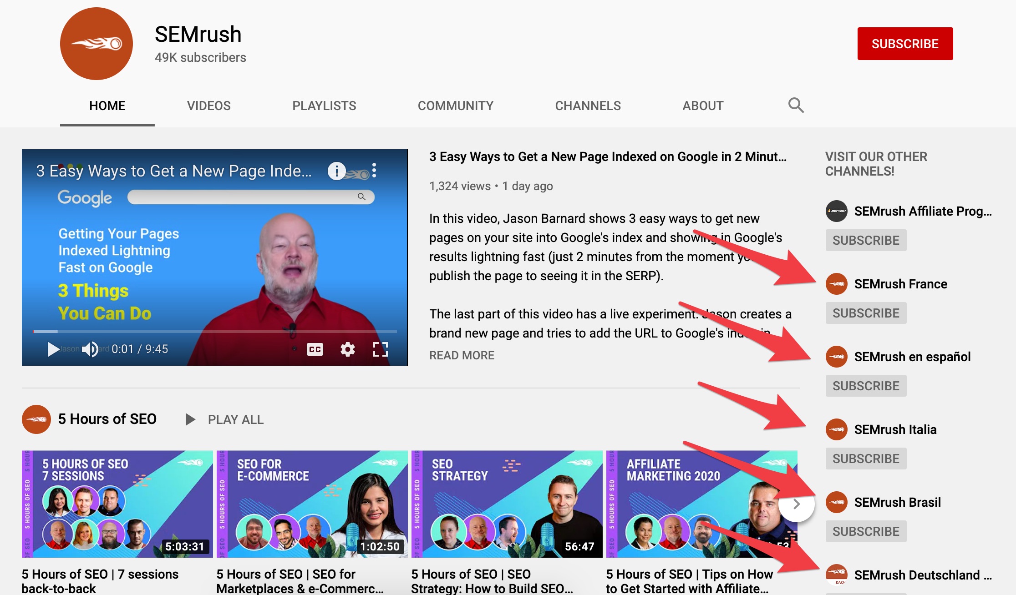Open SEMrush Brasil channel name
1016x595 pixels.
tap(897, 502)
